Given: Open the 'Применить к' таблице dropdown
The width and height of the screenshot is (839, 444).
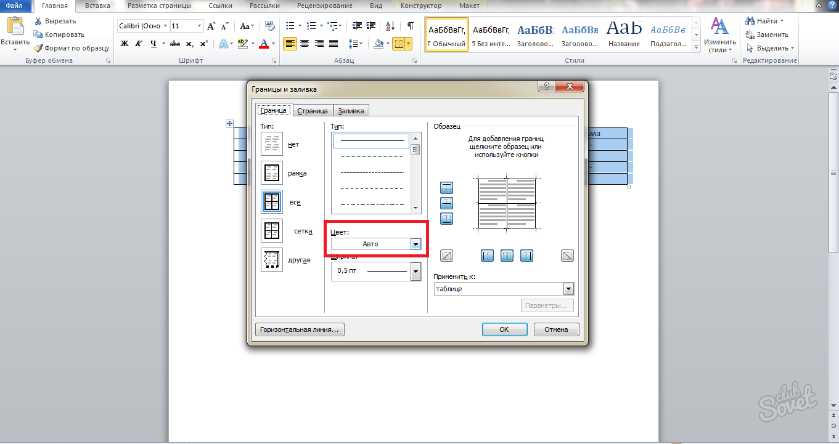Looking at the screenshot, I should coord(568,289).
